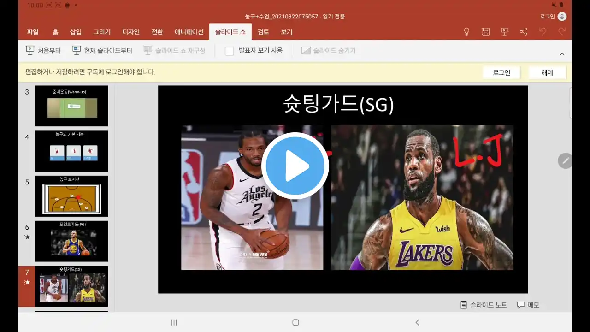590x332 pixels.
Task: Tap the Android back button
Action: coord(417,322)
